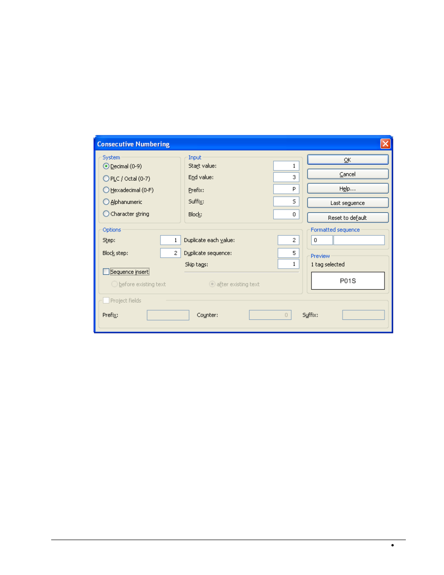Click the Skip tags input field
This screenshot has height=575, width=444.
tap(289, 264)
